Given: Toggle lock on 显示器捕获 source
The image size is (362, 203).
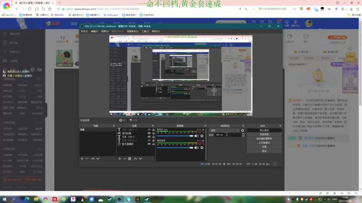Looking at the screenshot, I should point(153,144).
